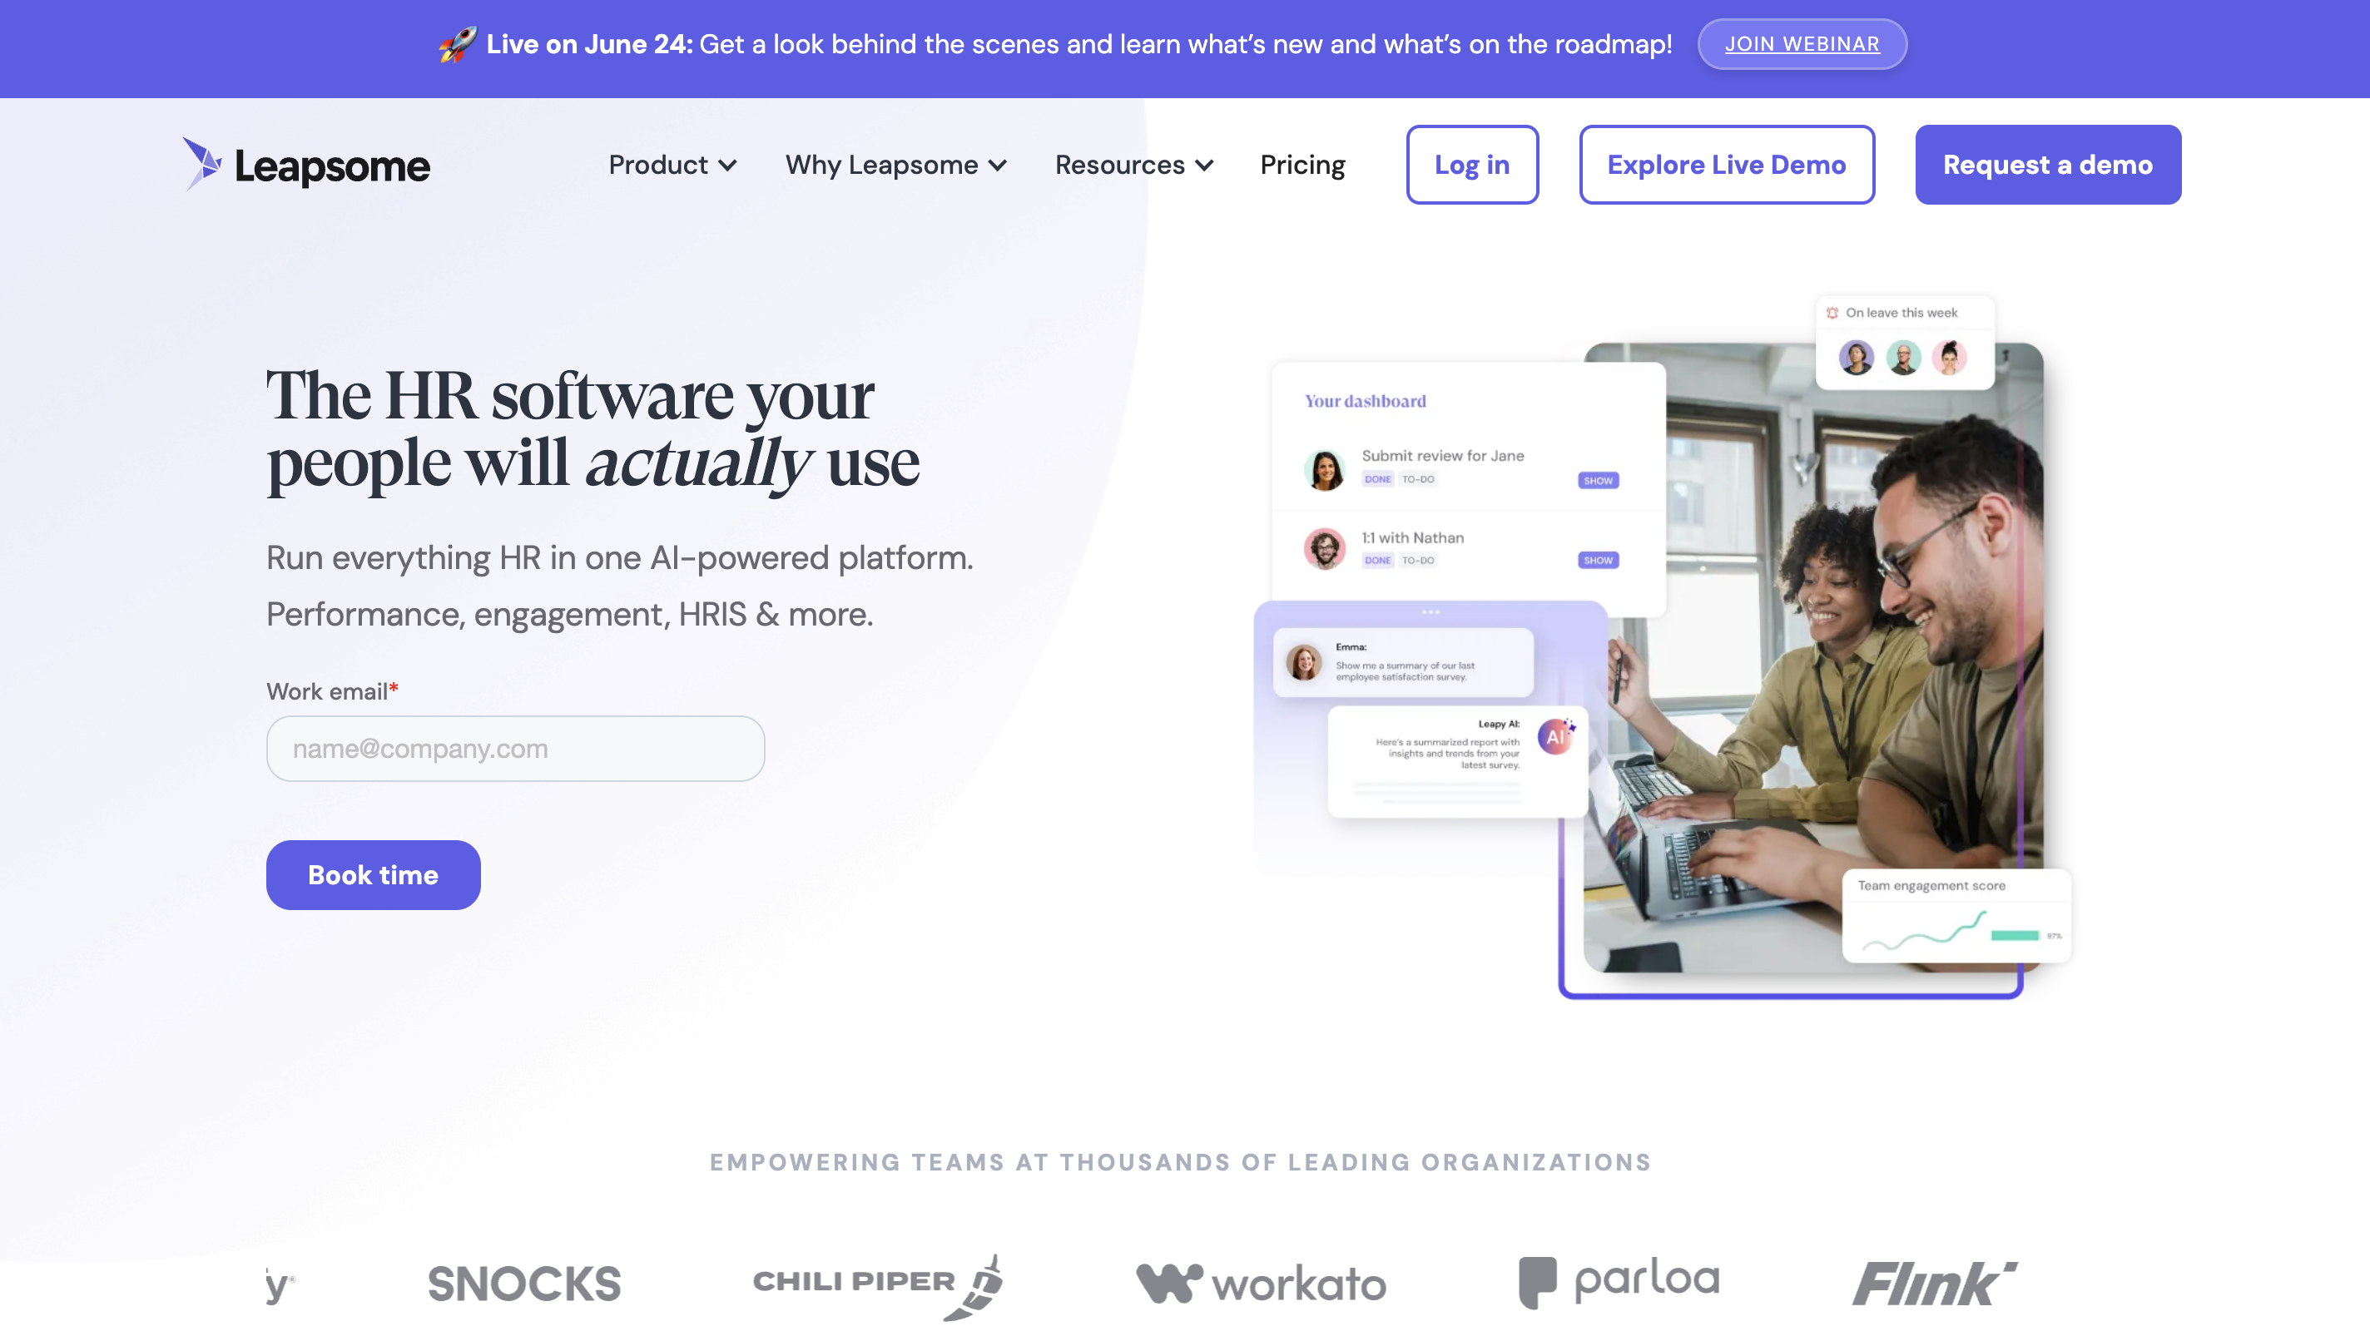Viewport: 2370px width, 1336px height.
Task: Expand the Product menu
Action: pyautogui.click(x=673, y=166)
